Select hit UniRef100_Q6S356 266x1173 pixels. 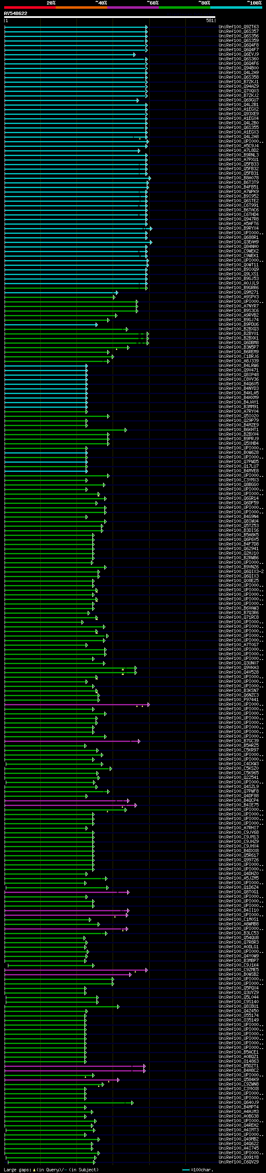coord(239,36)
